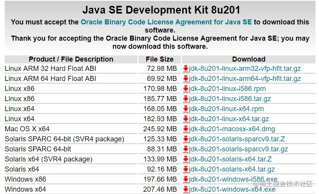Click red download arrow beside jdk-8u201-solaris-x64.tar.Z
Viewport: 319px width, 194px height.
186,159
